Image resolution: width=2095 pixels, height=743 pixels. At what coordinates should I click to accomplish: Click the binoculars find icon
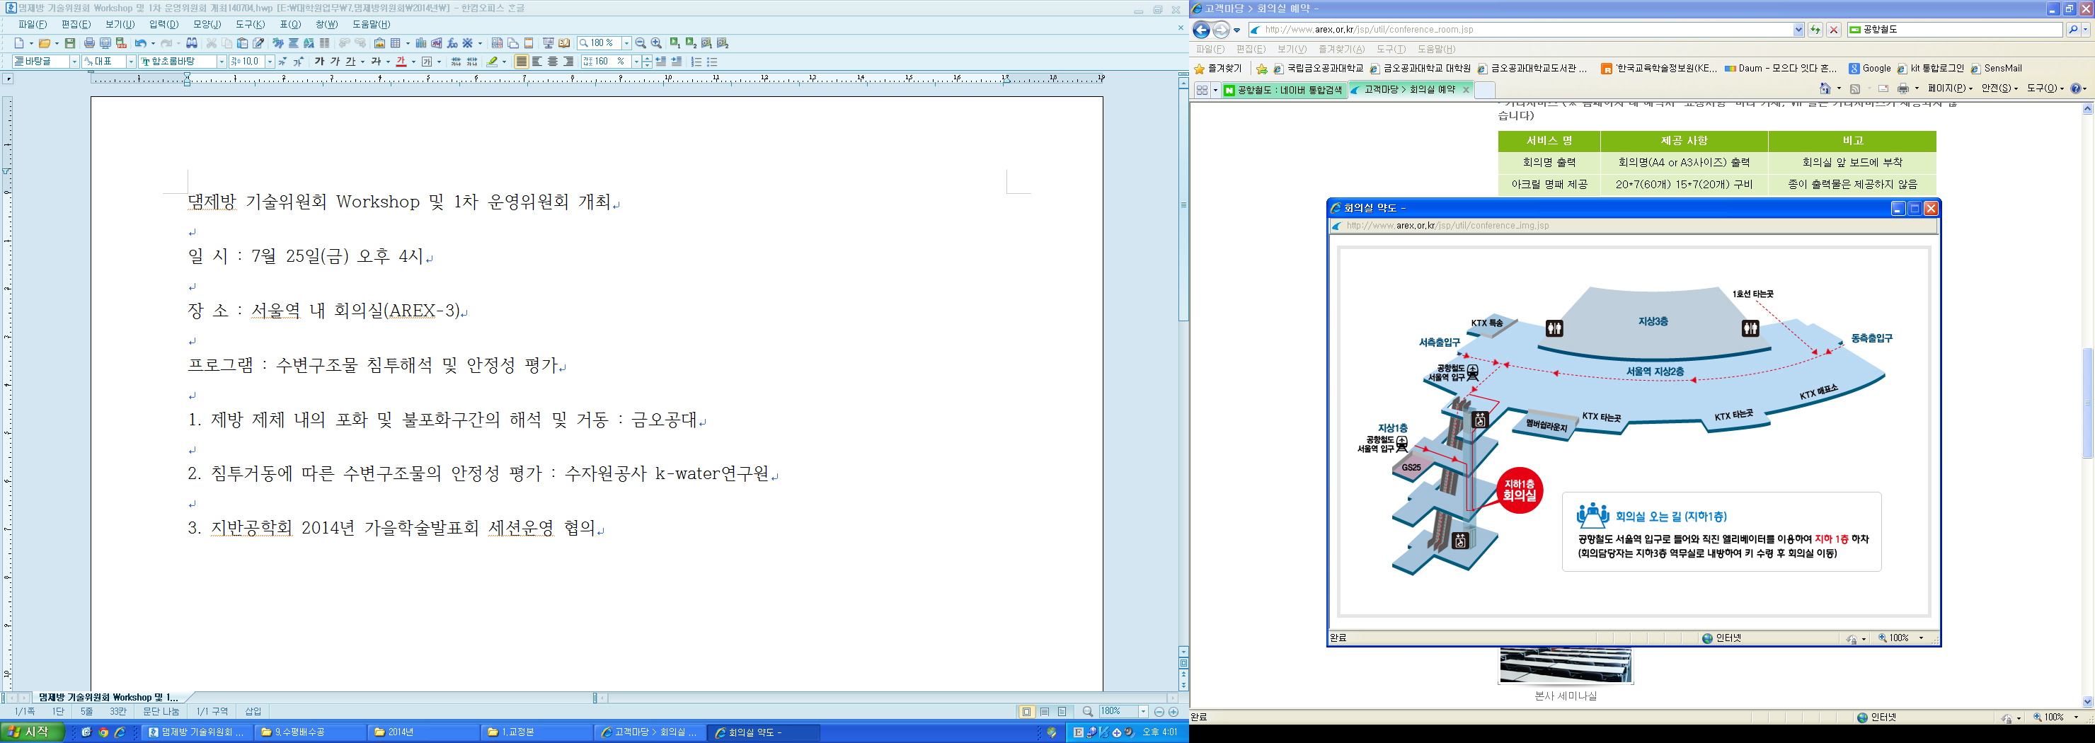[x=192, y=43]
